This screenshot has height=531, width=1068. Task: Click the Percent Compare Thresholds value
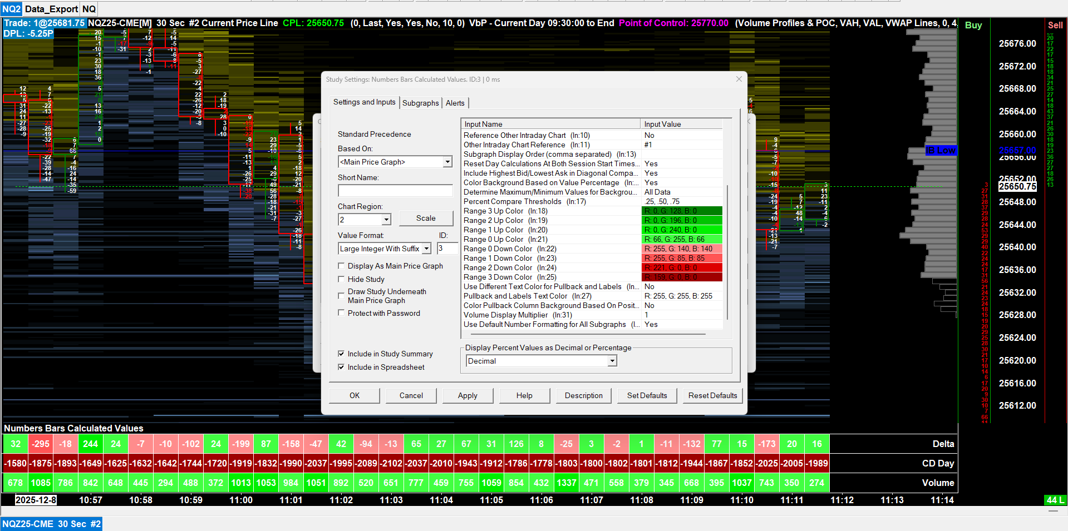(682, 202)
